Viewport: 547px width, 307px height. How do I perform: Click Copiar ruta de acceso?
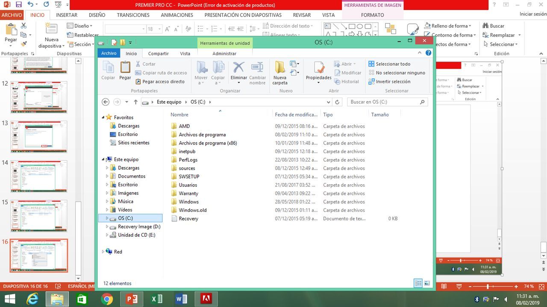[161, 73]
